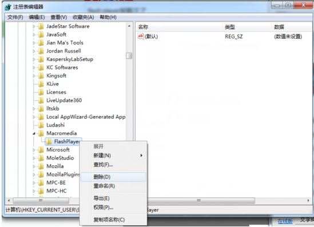
Task: Choose 查找(F)... in the context menu
Action: click(114, 165)
